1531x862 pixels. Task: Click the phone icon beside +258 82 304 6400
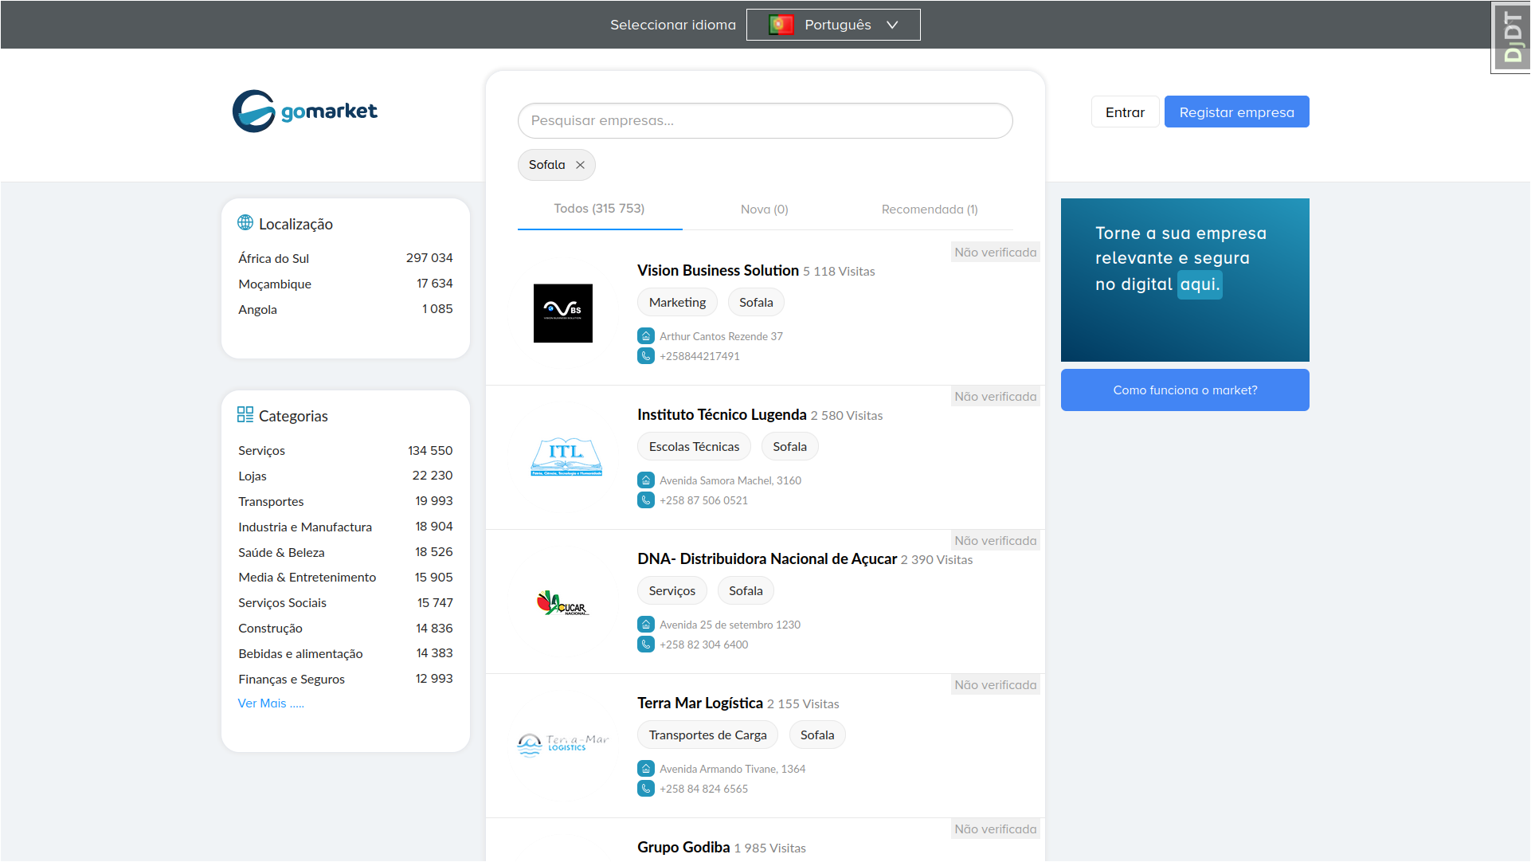tap(646, 645)
